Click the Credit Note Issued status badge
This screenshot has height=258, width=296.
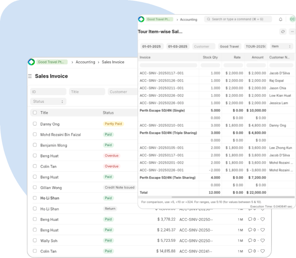tap(119, 187)
